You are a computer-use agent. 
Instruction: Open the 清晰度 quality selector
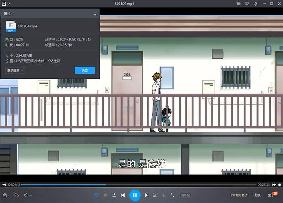(185, 195)
